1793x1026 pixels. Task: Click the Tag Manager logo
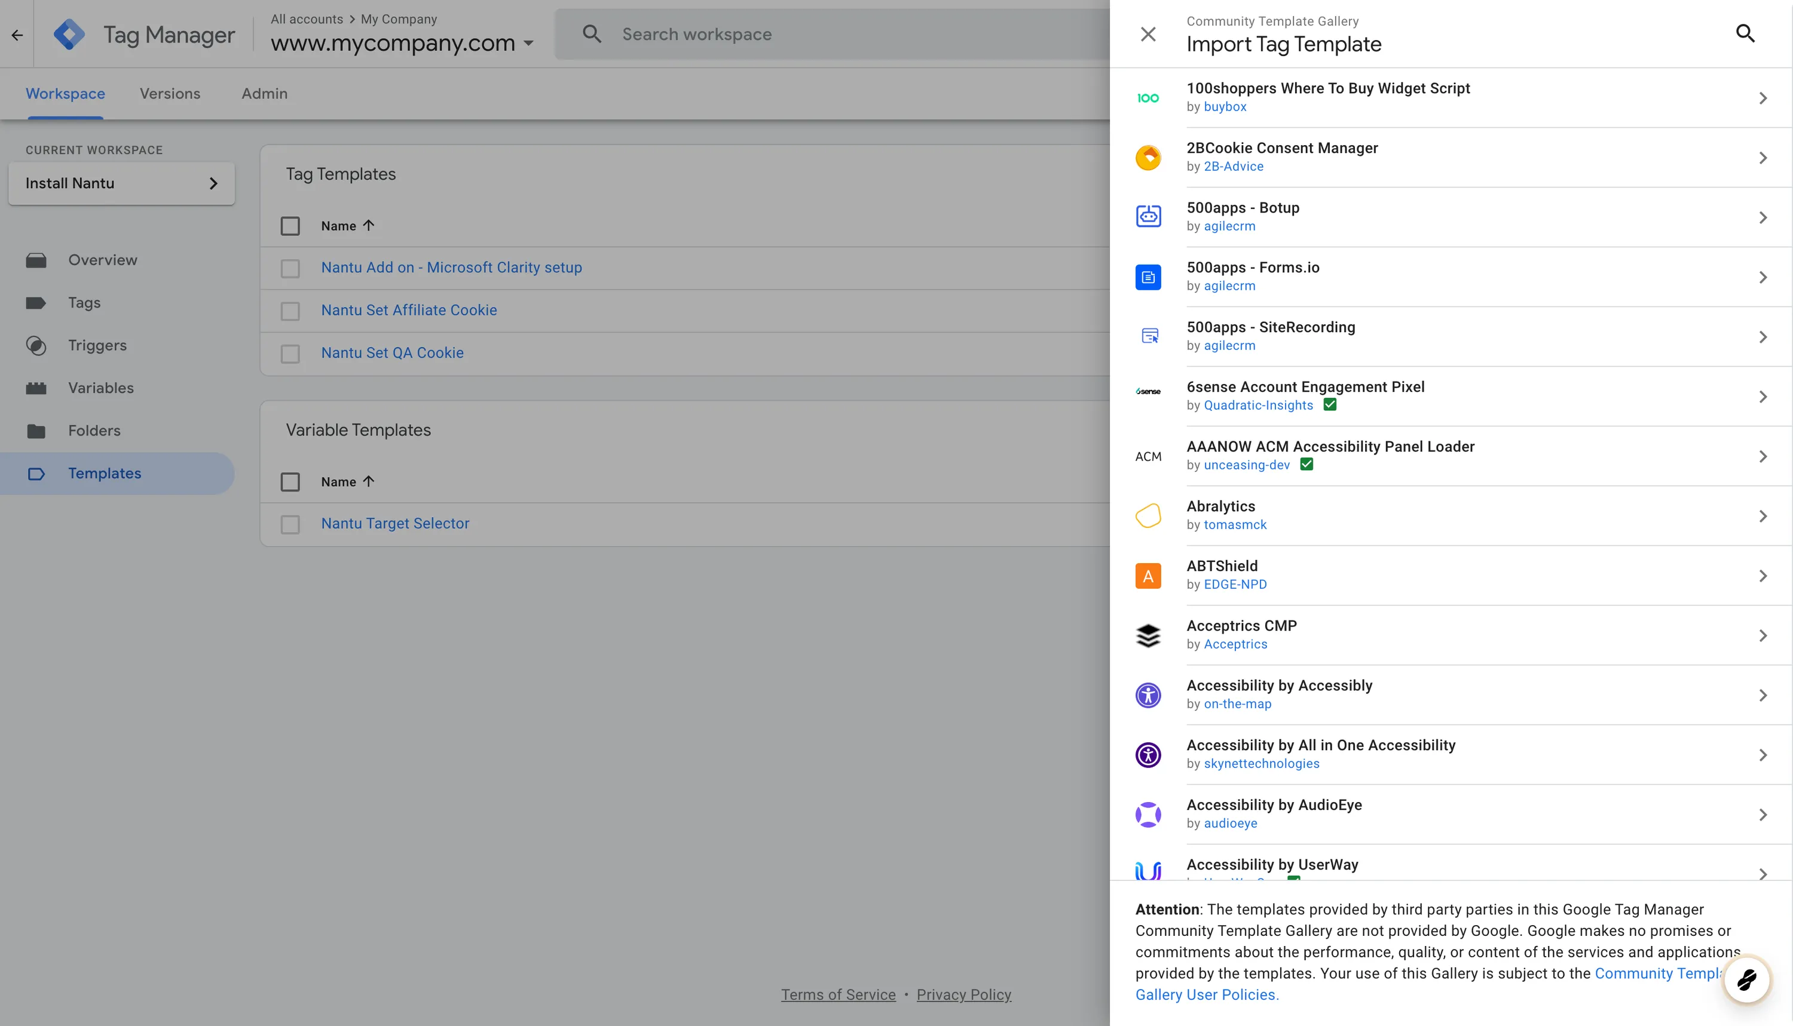coord(69,34)
